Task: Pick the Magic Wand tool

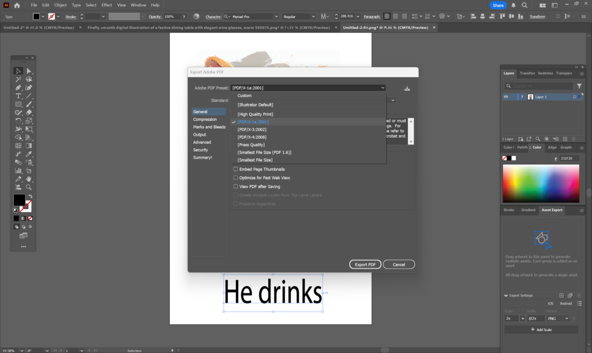Action: tap(18, 80)
